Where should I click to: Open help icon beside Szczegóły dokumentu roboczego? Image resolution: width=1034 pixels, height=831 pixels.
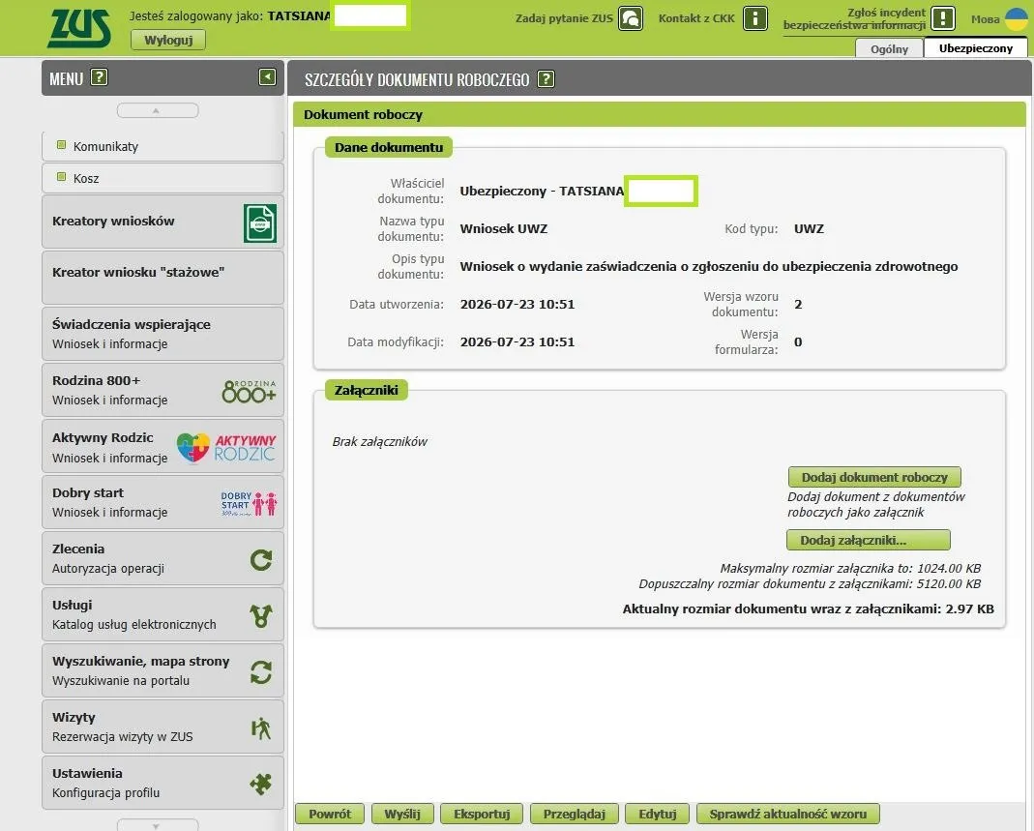pos(546,79)
